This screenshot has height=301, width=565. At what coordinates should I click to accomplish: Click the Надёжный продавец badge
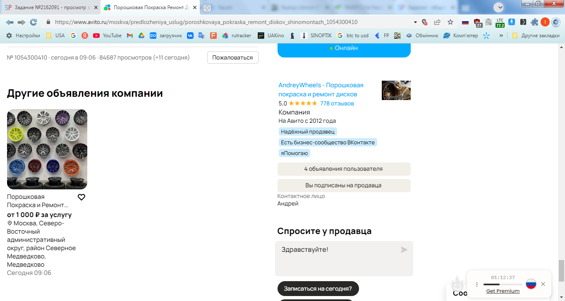click(x=307, y=131)
